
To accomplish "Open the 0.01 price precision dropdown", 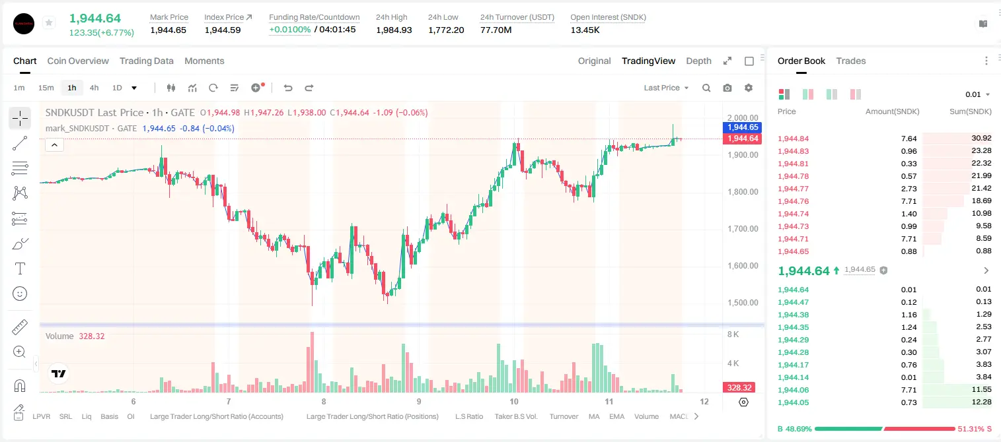I will click(978, 94).
